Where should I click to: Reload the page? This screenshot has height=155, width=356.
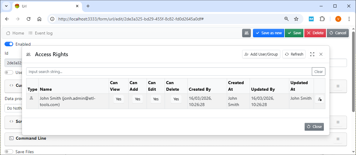point(29,19)
